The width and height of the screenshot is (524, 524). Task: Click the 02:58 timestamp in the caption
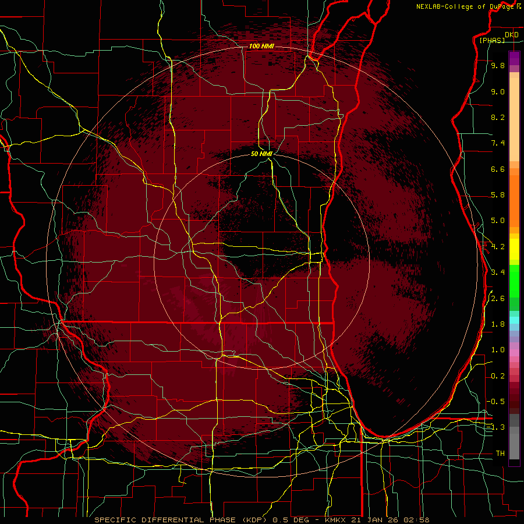[x=416, y=520]
